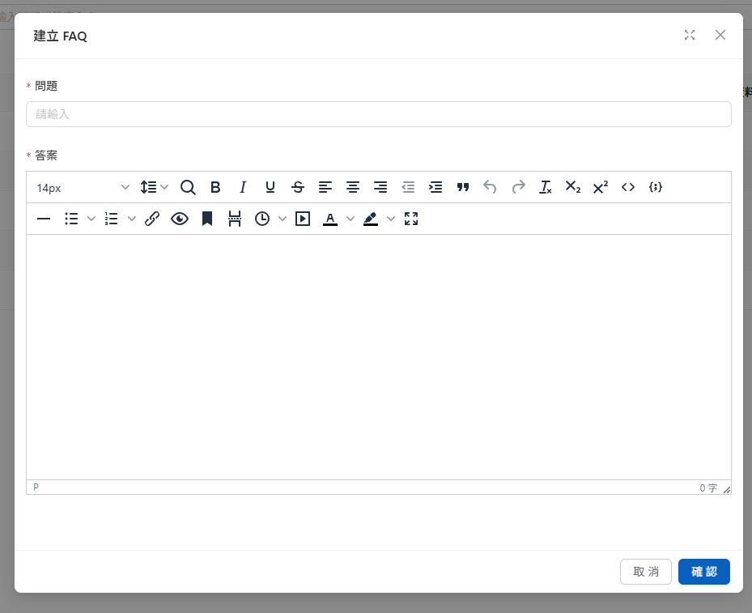The image size is (752, 613).
Task: Insert a blockquote
Action: tap(463, 187)
